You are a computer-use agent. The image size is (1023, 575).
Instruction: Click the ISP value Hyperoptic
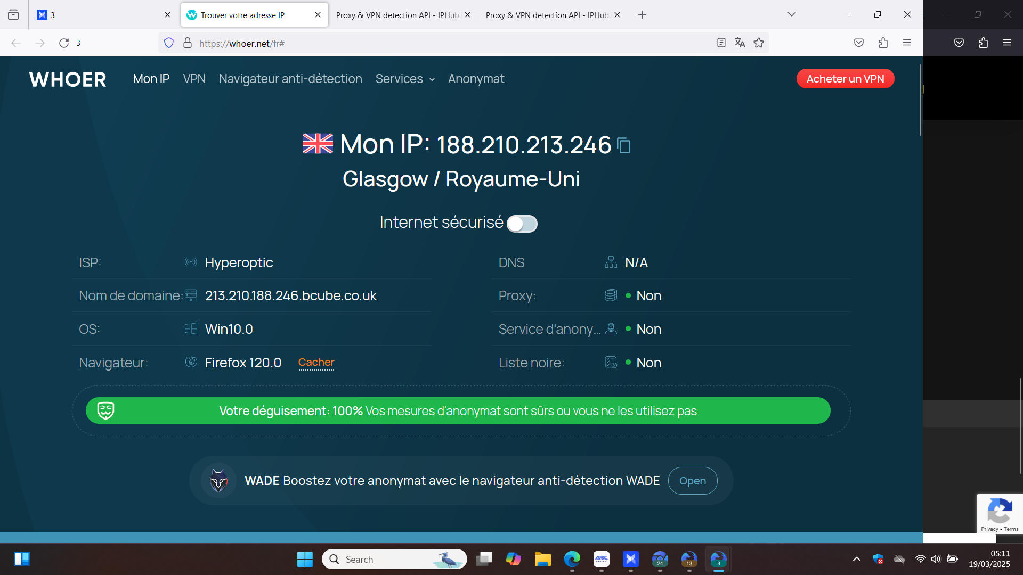point(239,262)
